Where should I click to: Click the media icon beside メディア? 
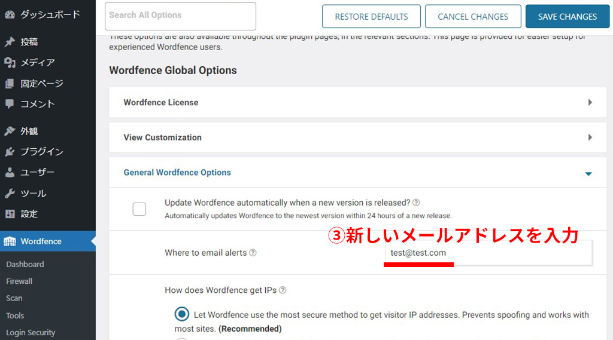[10, 63]
